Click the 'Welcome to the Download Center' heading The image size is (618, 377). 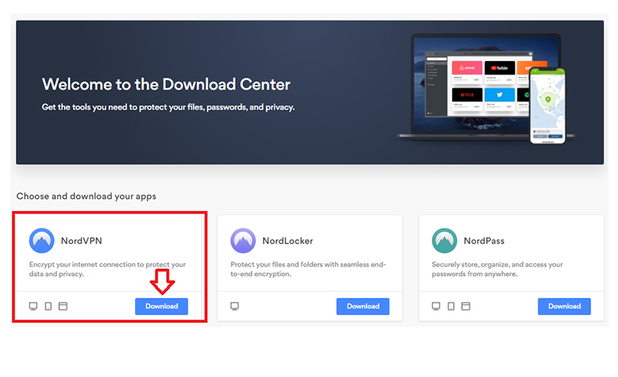166,84
